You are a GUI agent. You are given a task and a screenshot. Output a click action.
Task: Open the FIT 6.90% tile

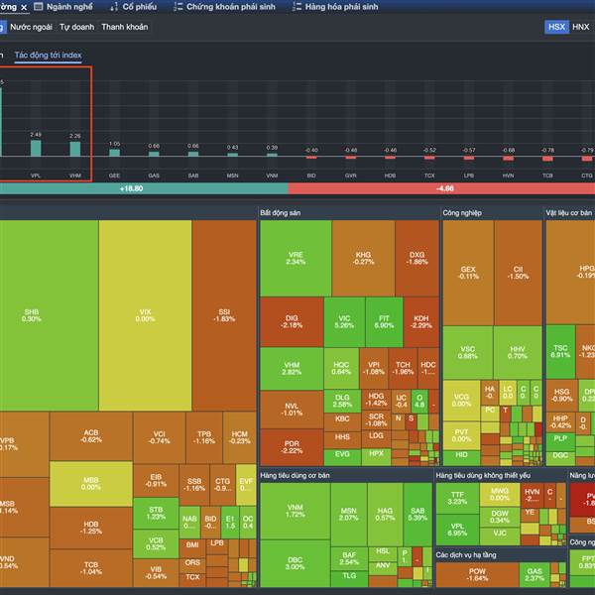tap(384, 321)
